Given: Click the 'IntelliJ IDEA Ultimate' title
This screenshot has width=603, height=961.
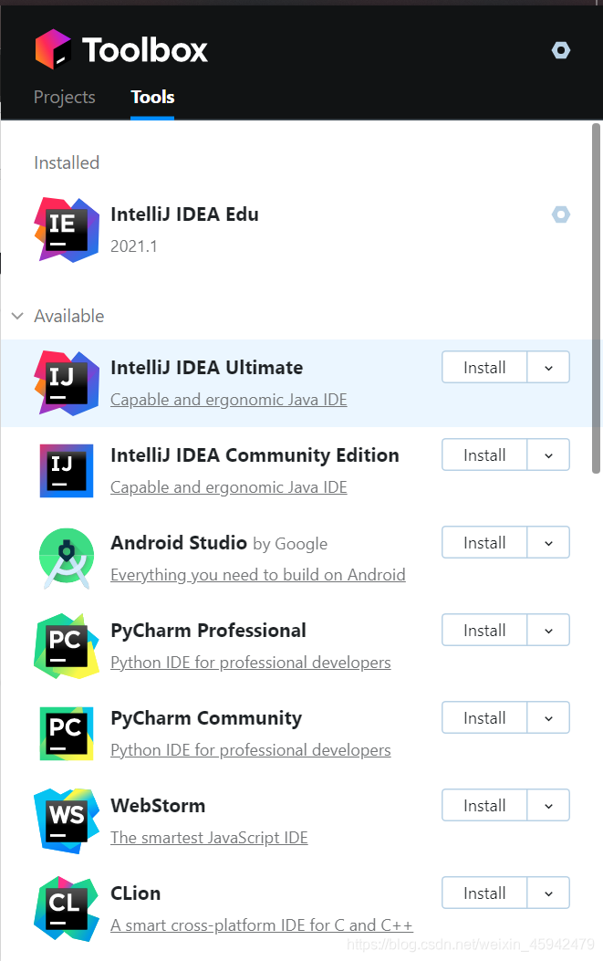Looking at the screenshot, I should 206,368.
